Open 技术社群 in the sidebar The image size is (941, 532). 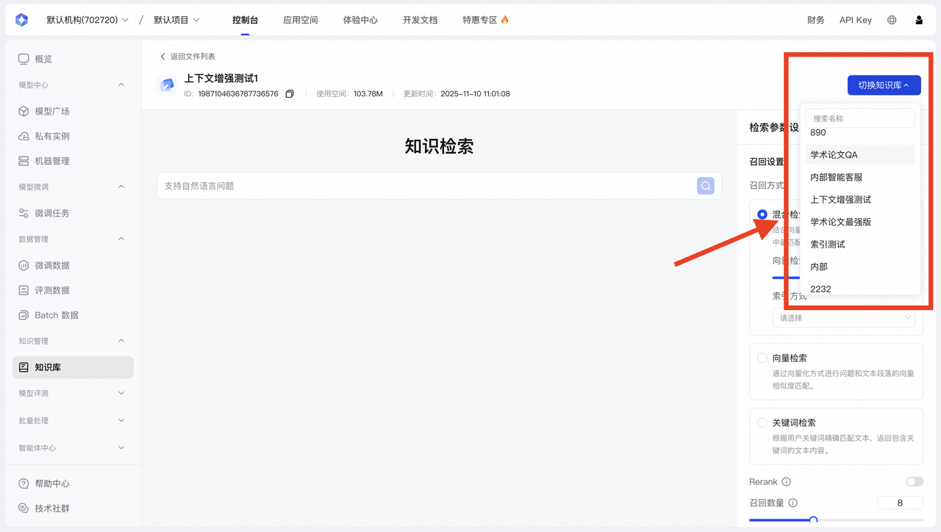(52, 508)
